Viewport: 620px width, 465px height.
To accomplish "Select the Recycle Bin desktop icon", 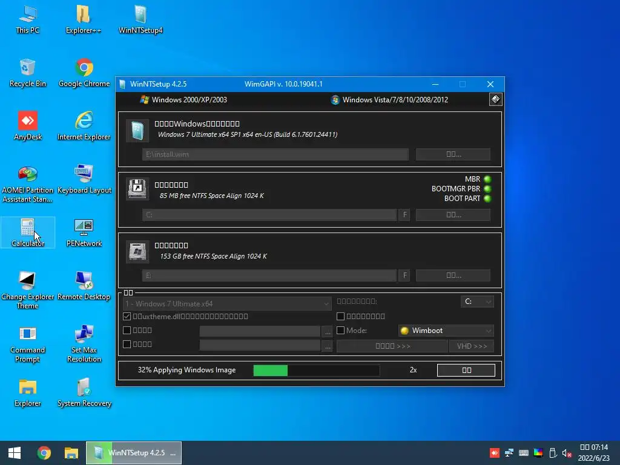I will [28, 73].
